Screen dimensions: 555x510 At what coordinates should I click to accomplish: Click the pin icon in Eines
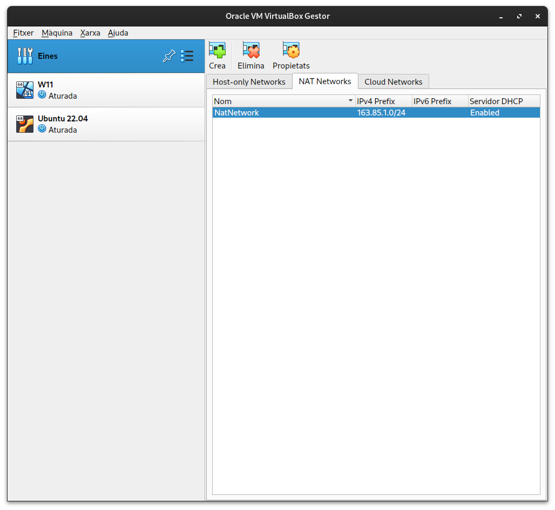pos(169,56)
